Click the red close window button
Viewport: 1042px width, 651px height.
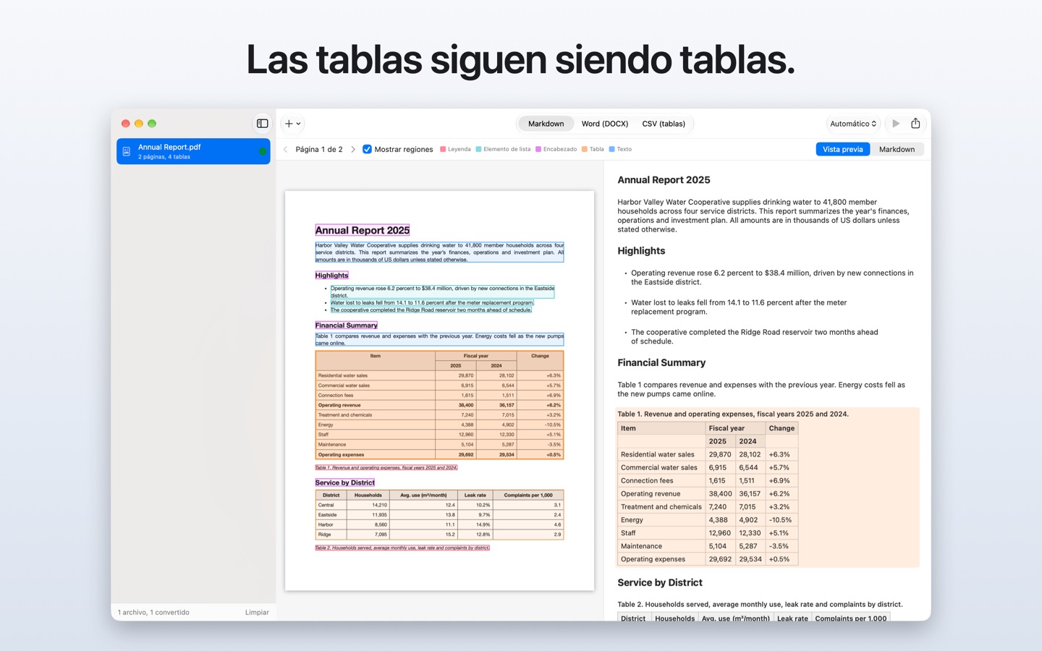click(125, 124)
